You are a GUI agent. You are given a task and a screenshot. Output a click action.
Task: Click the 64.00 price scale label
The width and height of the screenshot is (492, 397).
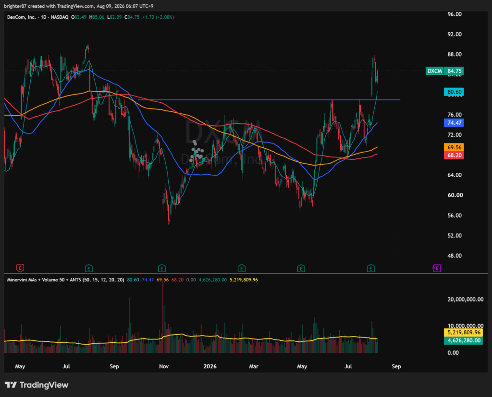pyautogui.click(x=455, y=175)
